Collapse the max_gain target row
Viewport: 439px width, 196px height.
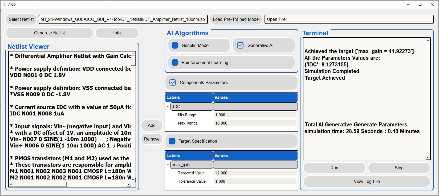click(168, 165)
